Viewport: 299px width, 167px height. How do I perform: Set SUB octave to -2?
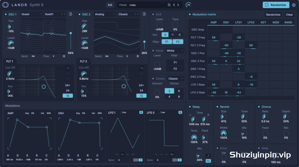click(x=179, y=35)
